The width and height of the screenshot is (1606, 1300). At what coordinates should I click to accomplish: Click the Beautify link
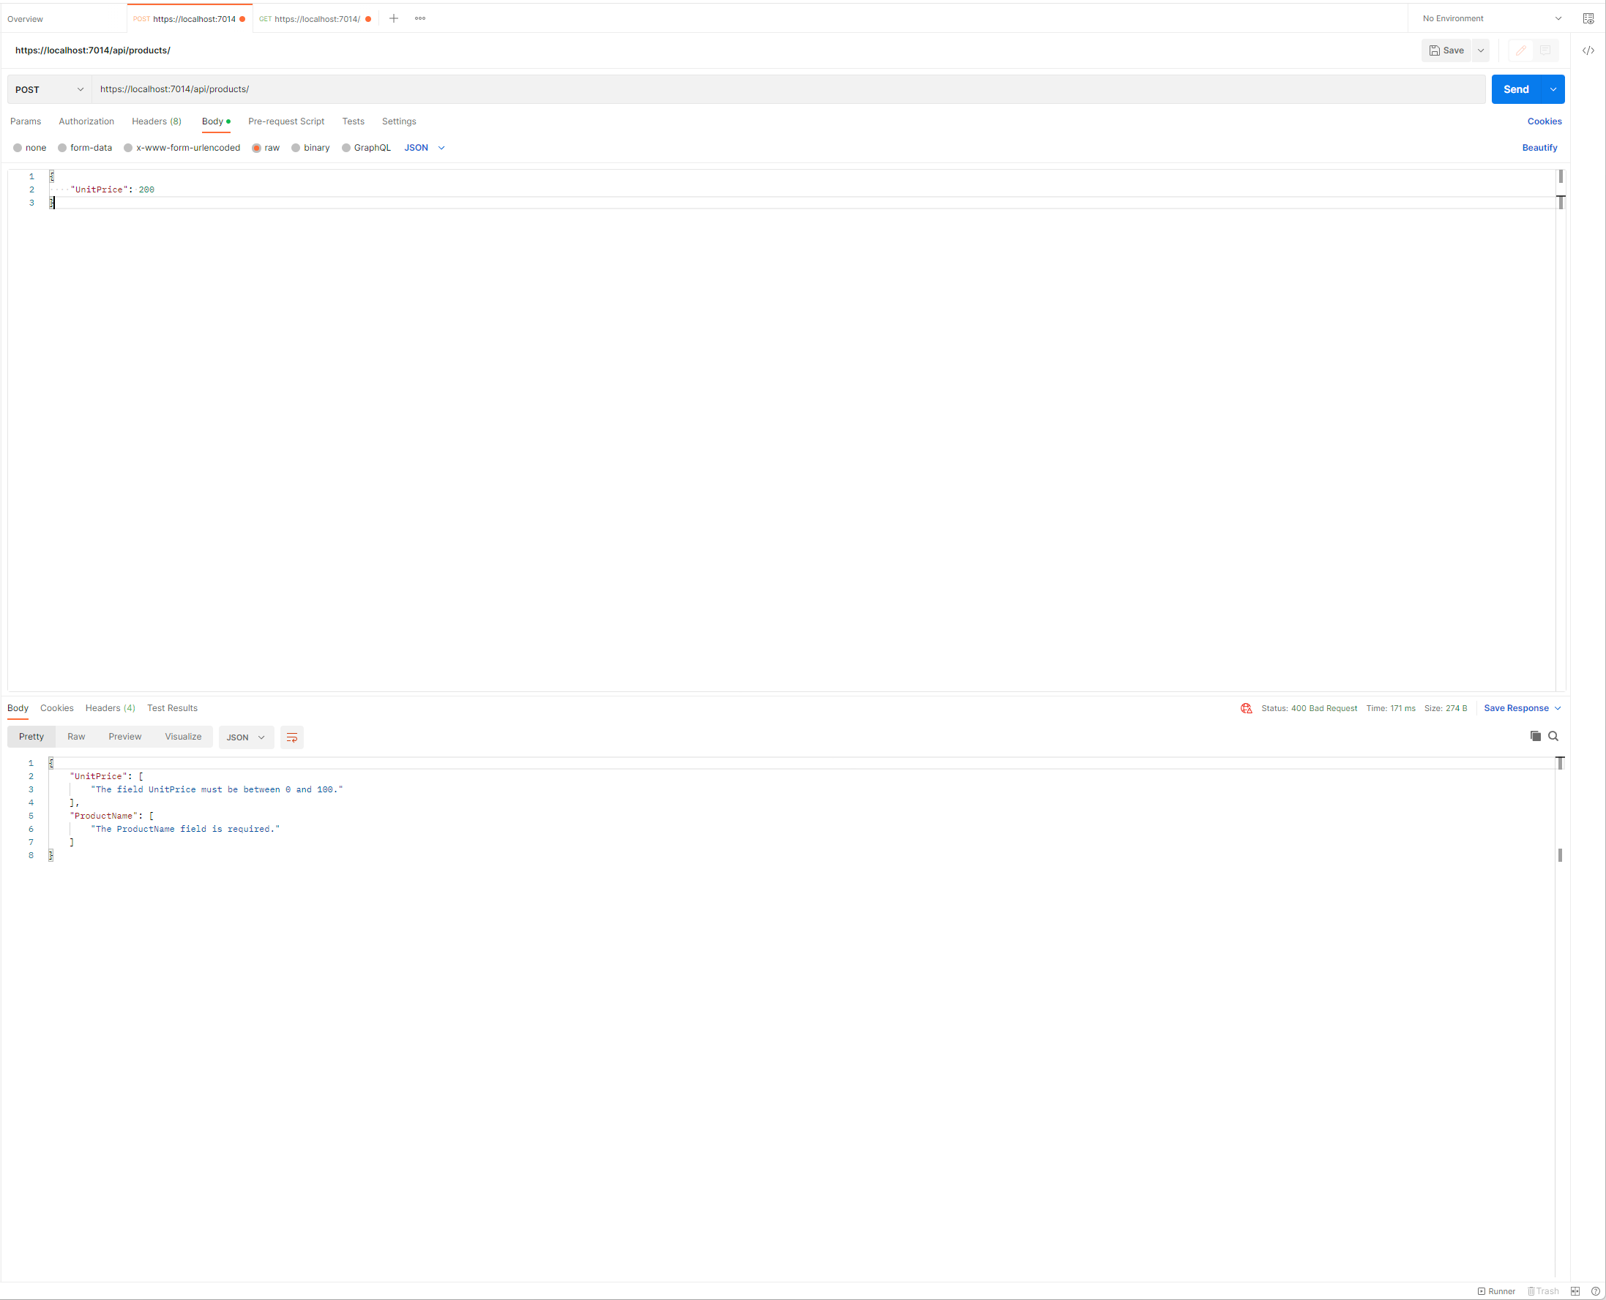[1539, 149]
